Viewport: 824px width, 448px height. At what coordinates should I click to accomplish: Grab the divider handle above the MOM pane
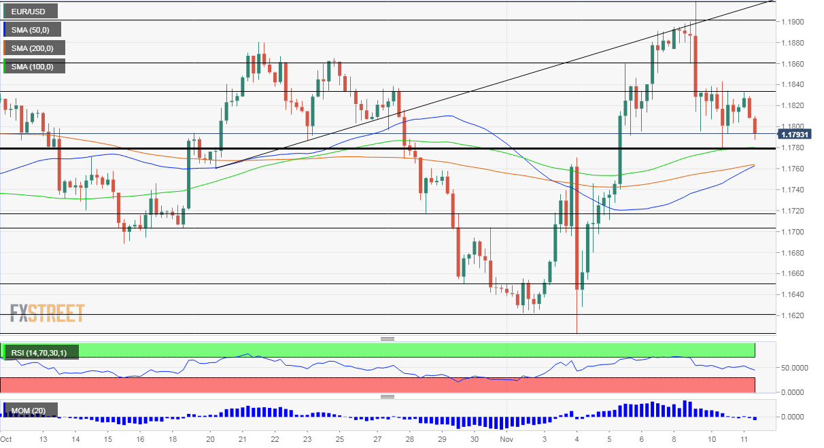point(388,396)
